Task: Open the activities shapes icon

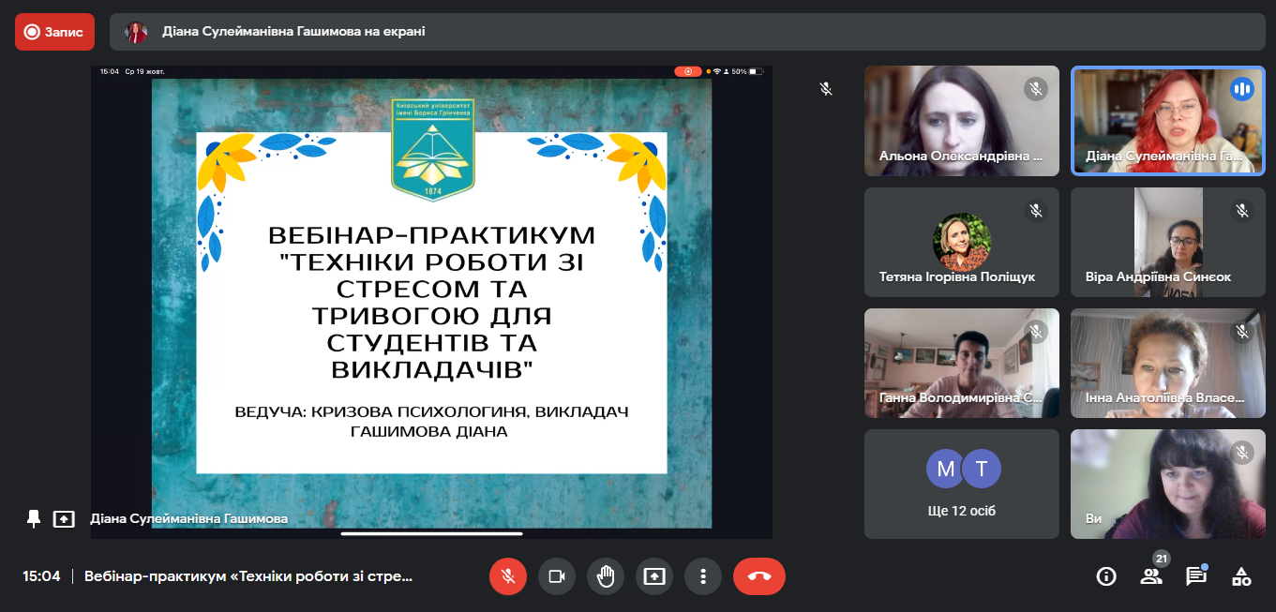Action: (1241, 576)
